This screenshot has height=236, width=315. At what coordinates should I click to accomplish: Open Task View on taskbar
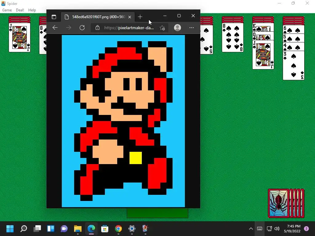(37, 228)
